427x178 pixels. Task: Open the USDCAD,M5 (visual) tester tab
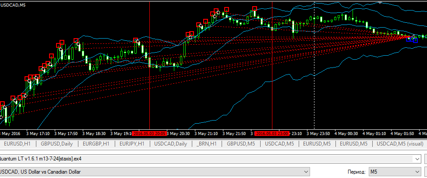pos(400,144)
